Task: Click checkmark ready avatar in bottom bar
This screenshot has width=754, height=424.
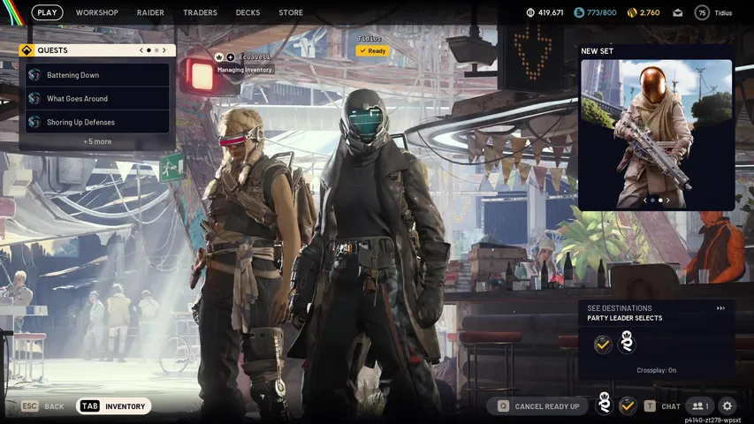Action: click(x=628, y=406)
